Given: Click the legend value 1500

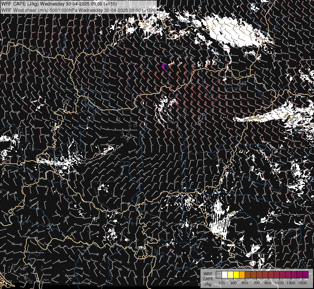Looking at the screenshot, I should pyautogui.click(x=302, y=283).
